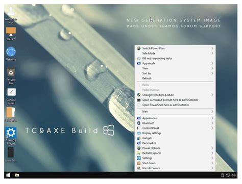
Task: Click the network tray icon
Action: coord(228,175)
